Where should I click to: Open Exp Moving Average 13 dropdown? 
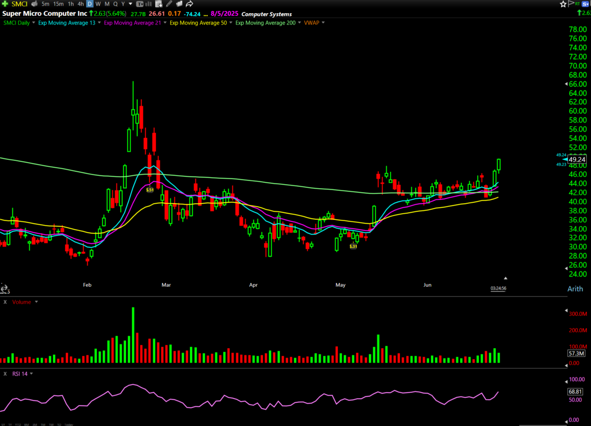pyautogui.click(x=99, y=23)
